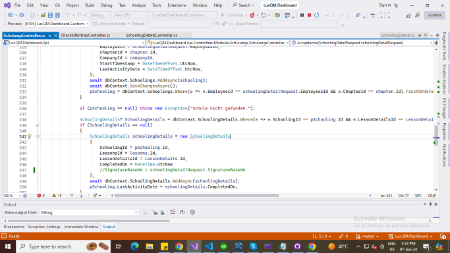Click the master branch status button

point(368,237)
